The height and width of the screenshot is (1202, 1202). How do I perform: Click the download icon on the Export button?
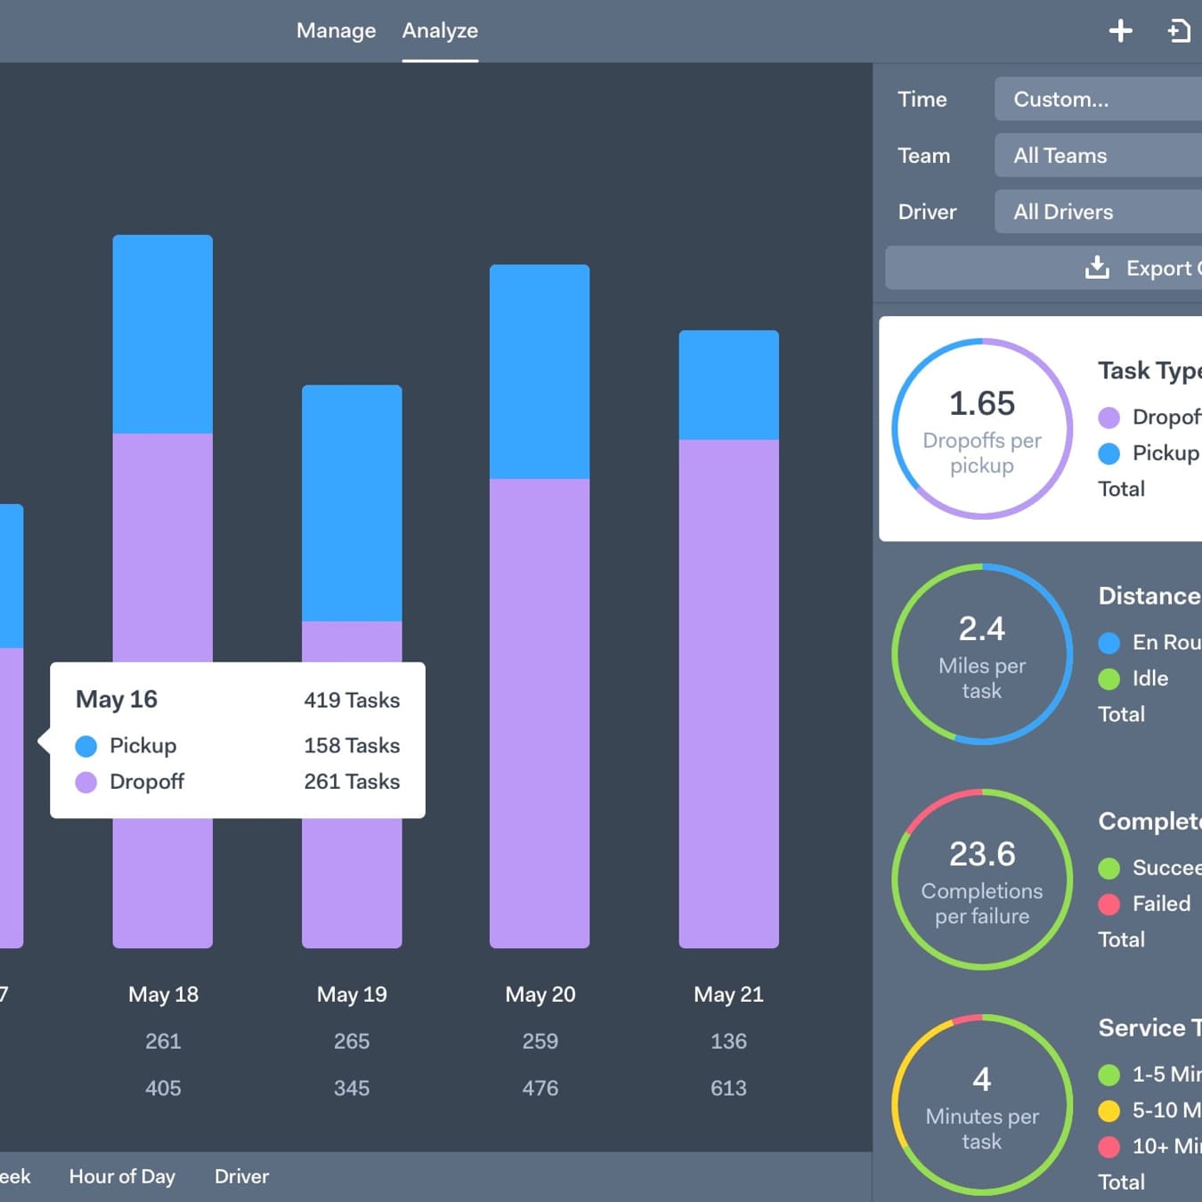point(1096,267)
